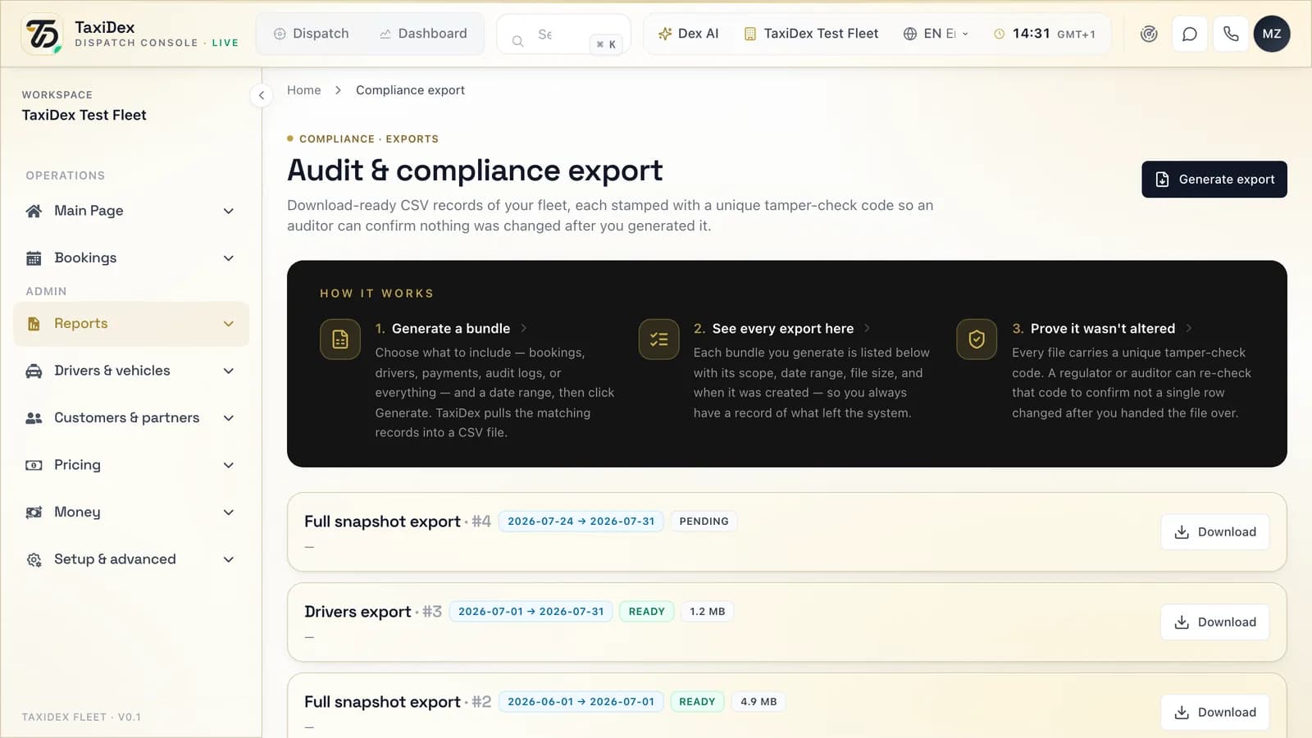
Task: Download Drivers export #3
Action: [x=1214, y=622]
